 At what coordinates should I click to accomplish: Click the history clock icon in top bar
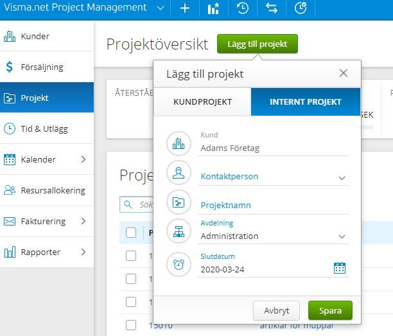point(243,8)
